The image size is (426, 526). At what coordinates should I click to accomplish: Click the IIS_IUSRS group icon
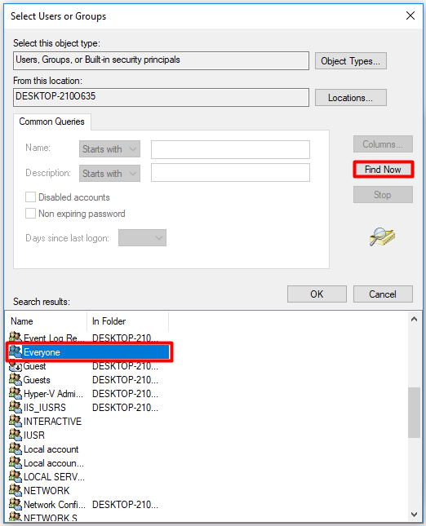point(16,407)
